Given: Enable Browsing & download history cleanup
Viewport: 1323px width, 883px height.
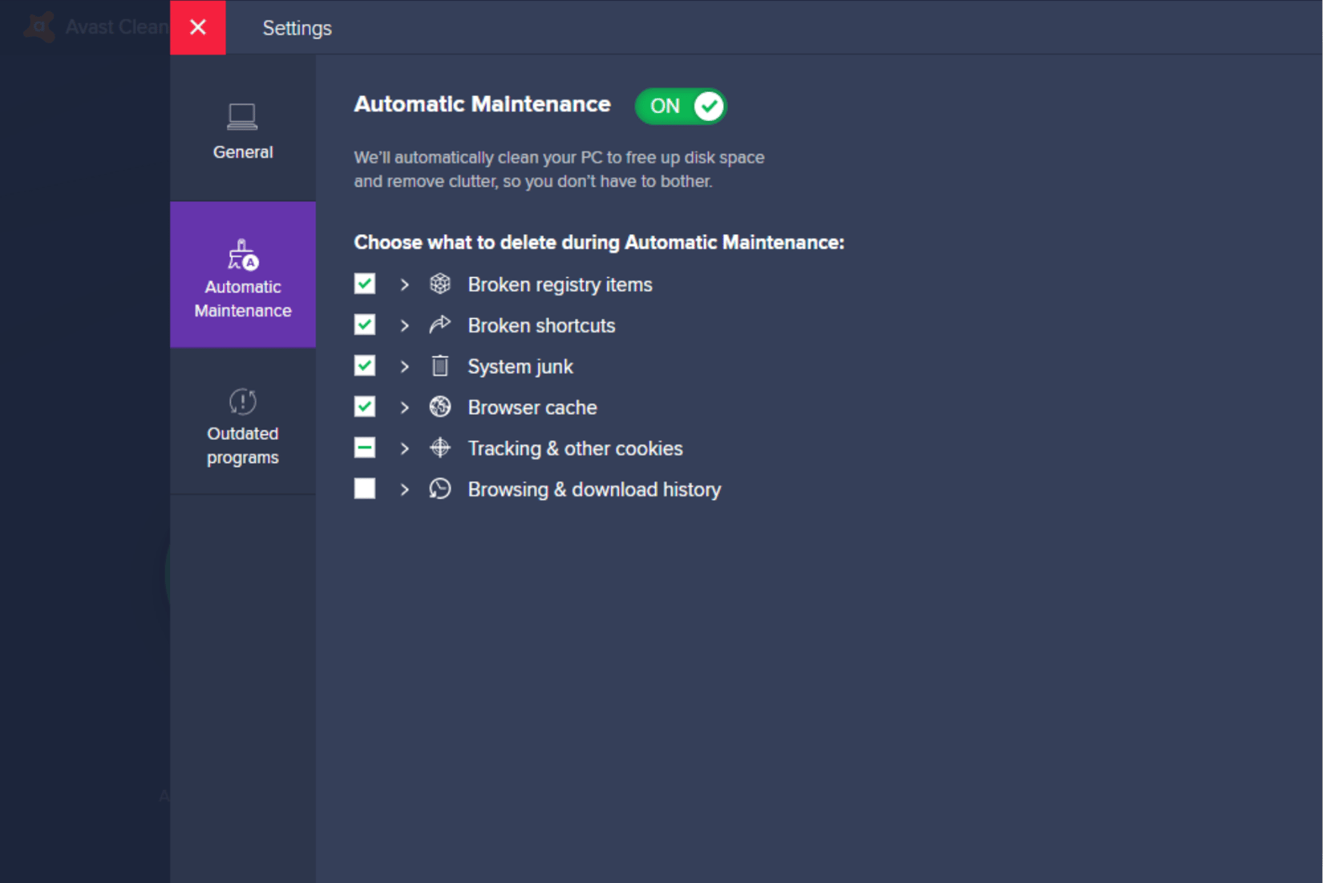Looking at the screenshot, I should (364, 489).
